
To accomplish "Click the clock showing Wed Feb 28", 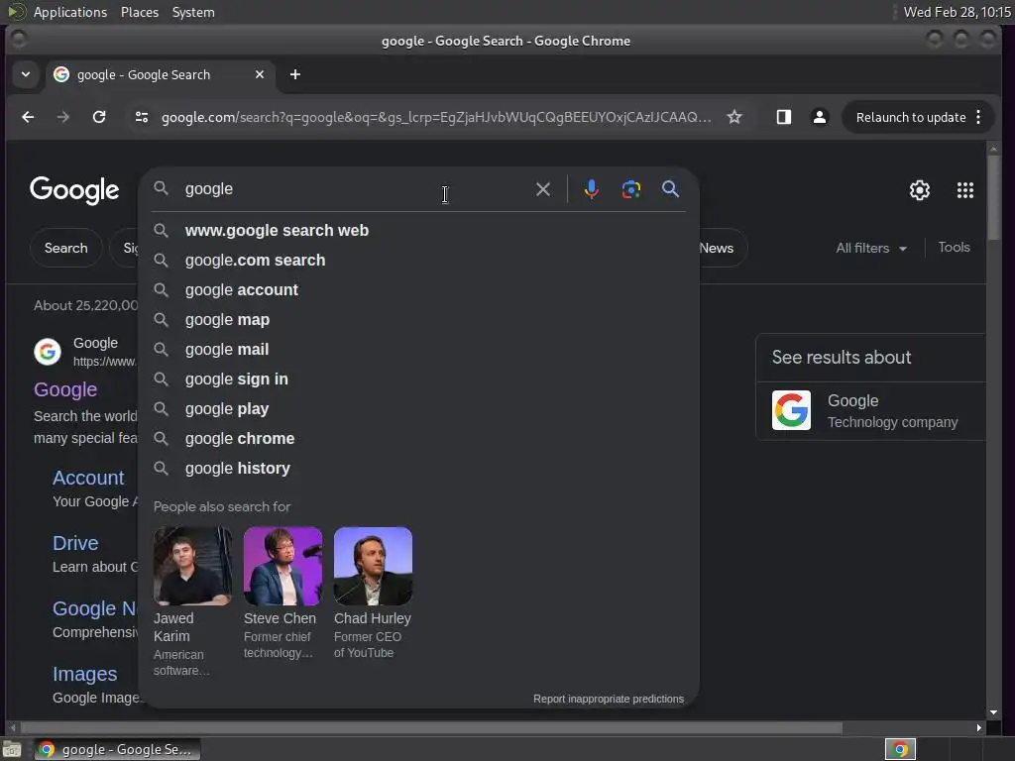I will (x=957, y=12).
